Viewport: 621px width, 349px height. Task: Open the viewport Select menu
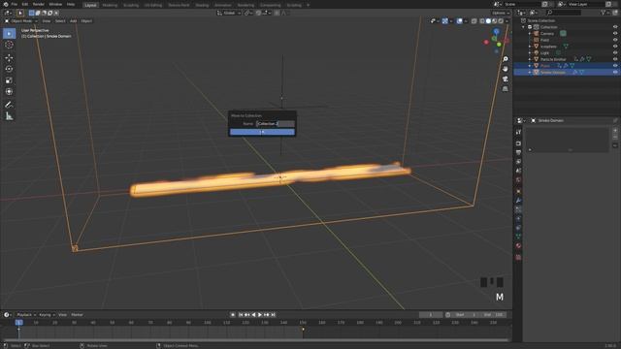(x=60, y=21)
